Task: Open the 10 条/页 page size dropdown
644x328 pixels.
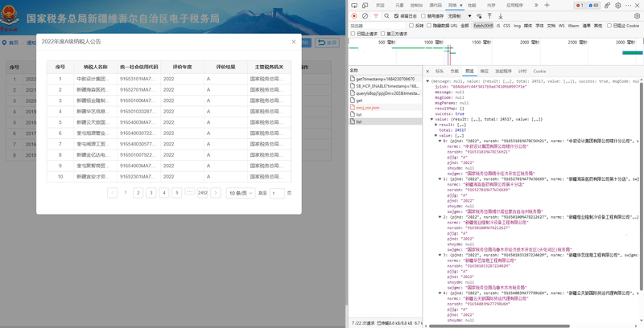Action: point(241,193)
